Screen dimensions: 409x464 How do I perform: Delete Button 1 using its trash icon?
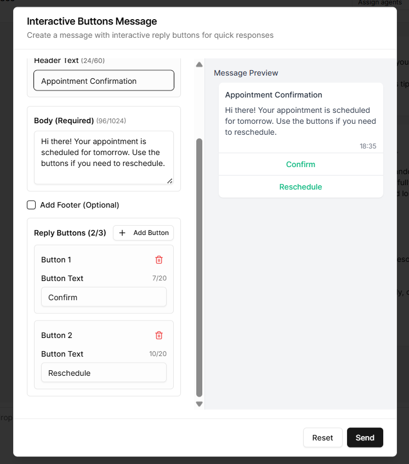[159, 260]
